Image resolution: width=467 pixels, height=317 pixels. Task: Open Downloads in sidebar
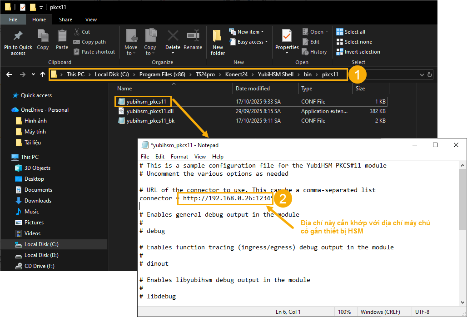[38, 201]
